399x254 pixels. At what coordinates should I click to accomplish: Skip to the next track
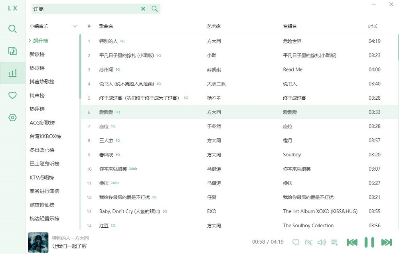click(x=386, y=242)
